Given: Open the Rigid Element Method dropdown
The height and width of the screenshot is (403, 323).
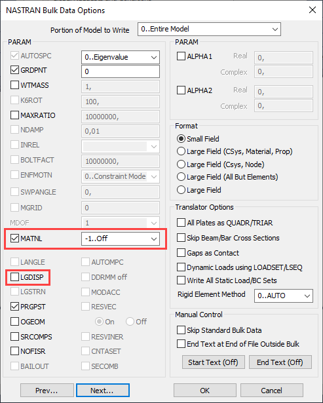Looking at the screenshot, I should click(284, 296).
